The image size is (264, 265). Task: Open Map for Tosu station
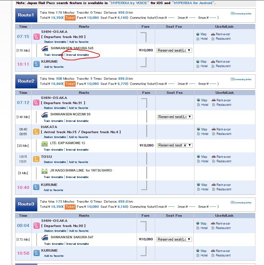pos(202,157)
